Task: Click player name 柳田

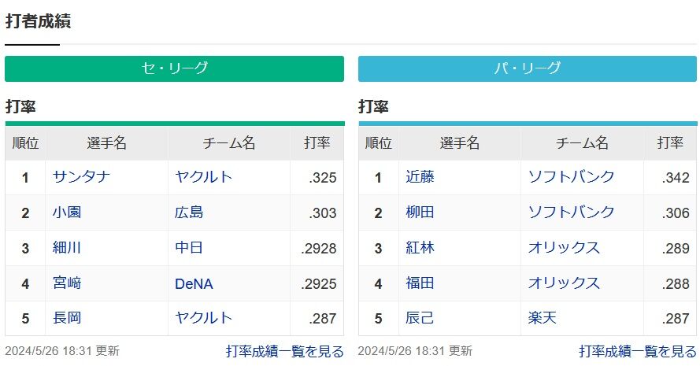Action: [x=420, y=213]
